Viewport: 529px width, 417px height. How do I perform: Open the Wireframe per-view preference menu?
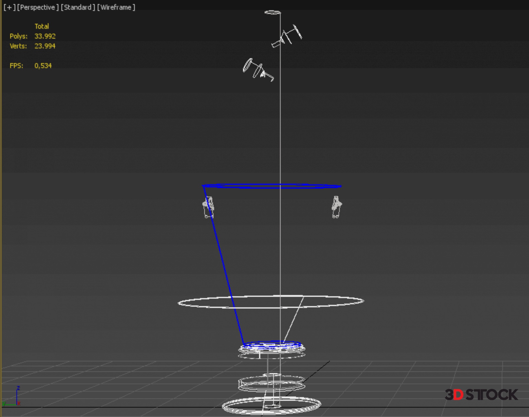pyautogui.click(x=116, y=7)
